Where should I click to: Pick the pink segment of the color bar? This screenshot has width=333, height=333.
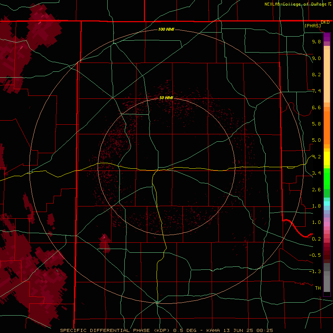[x=327, y=224]
